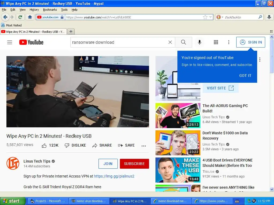274x205 pixels.
Task: Open the URL history dropdown arrow
Action: click(210, 17)
